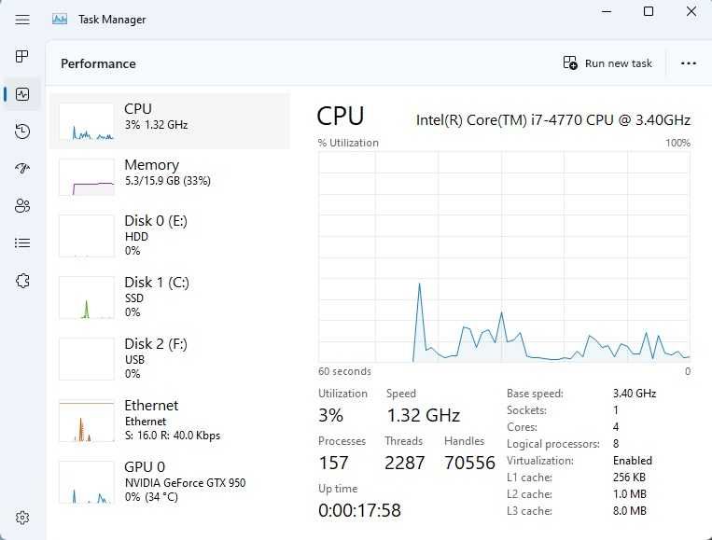Select CPU in the performance list
This screenshot has height=540, width=712.
click(169, 120)
